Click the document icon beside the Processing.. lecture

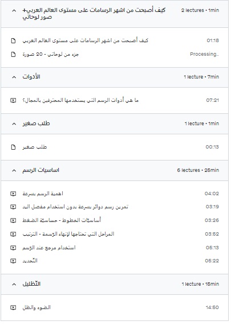[13, 54]
